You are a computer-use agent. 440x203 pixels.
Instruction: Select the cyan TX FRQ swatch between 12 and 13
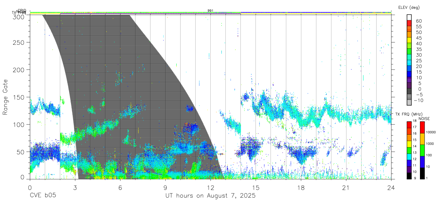pos(409,156)
